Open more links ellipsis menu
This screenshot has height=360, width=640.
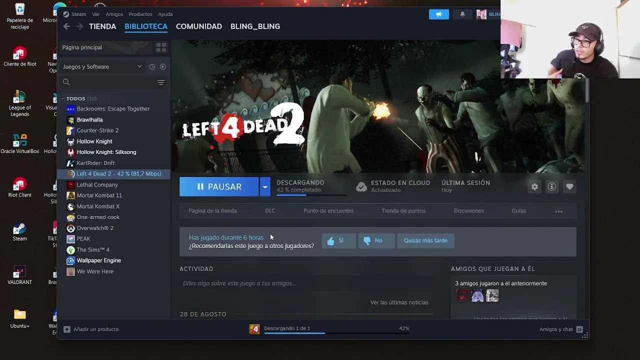click(558, 211)
